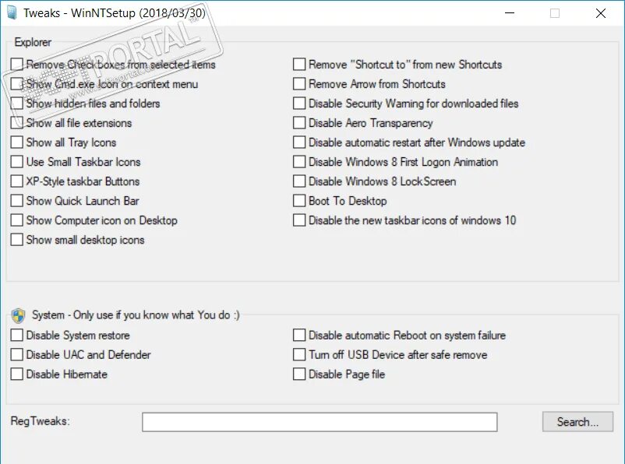This screenshot has height=464, width=625.
Task: Enable Boot To Desktop option
Action: coord(299,201)
